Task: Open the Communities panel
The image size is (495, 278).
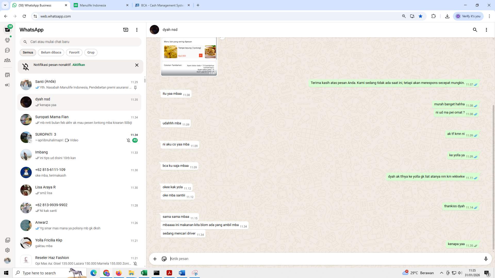Action: 7,60
